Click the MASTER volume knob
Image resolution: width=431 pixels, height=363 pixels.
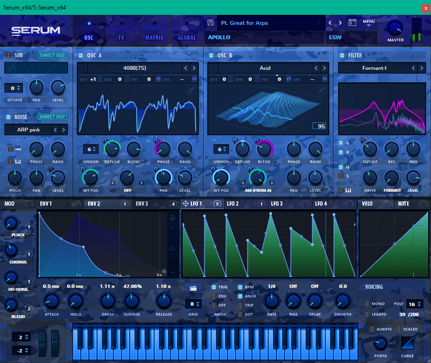click(x=395, y=28)
